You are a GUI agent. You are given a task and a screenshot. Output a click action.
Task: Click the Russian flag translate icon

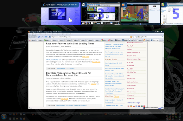coord(134,106)
